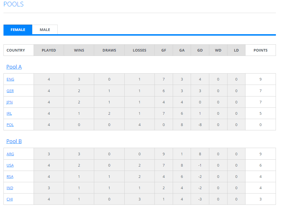
Task: Select the USA country link
Action: [10, 165]
